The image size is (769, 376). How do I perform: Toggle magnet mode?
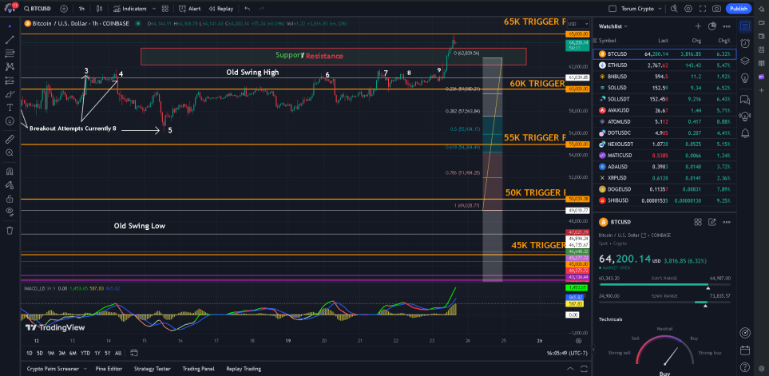(10, 172)
